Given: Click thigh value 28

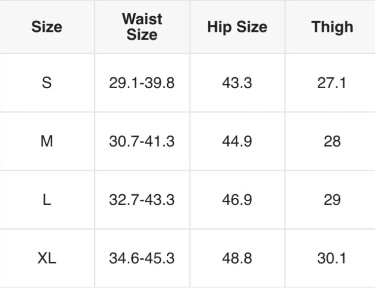Looking at the screenshot, I should click(332, 141).
